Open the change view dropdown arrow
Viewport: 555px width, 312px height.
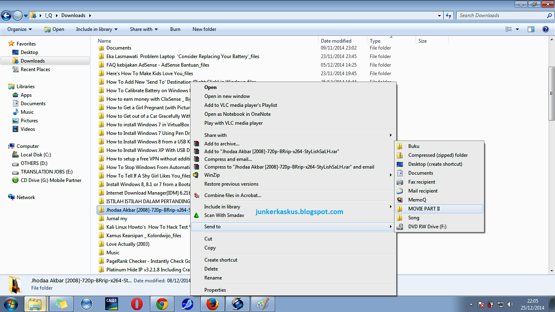tap(517, 29)
